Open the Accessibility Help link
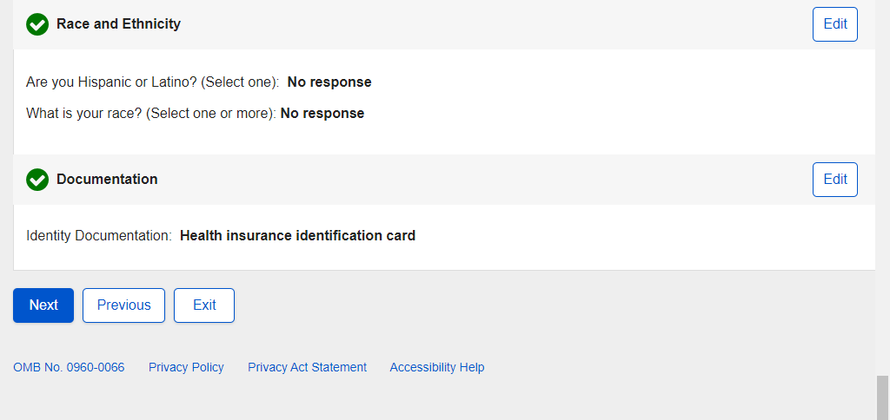The width and height of the screenshot is (890, 420). (x=436, y=367)
